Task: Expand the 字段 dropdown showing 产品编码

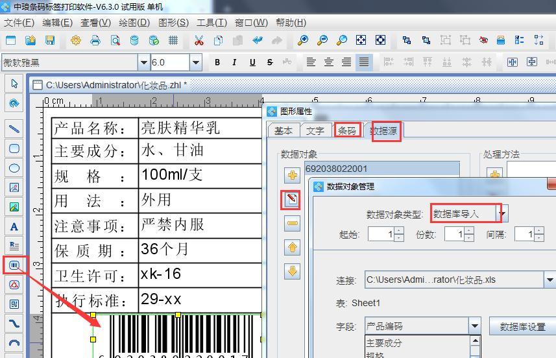Action: pos(475,326)
